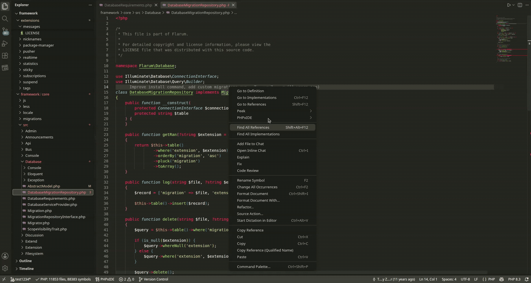The height and width of the screenshot is (283, 531).
Task: Click UTF-8 encoding in status bar
Action: [465, 279]
